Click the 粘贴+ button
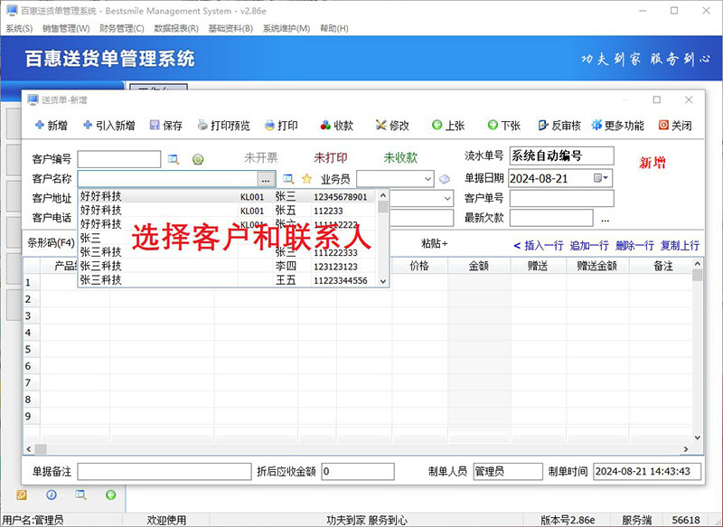 (434, 243)
